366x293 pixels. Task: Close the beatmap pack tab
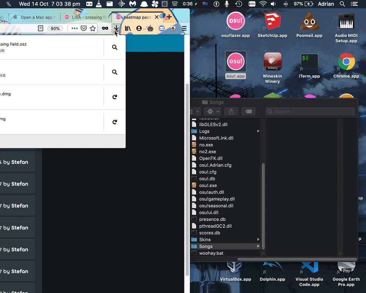157,17
